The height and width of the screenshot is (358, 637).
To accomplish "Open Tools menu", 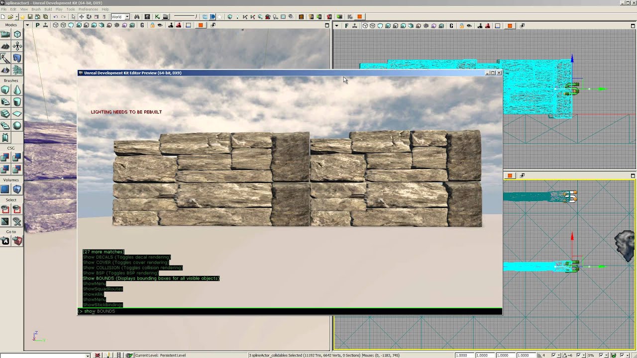I will 71,9.
